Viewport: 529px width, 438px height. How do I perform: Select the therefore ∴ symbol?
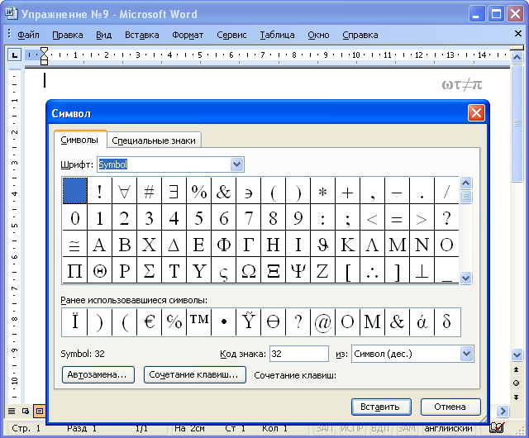pos(372,270)
